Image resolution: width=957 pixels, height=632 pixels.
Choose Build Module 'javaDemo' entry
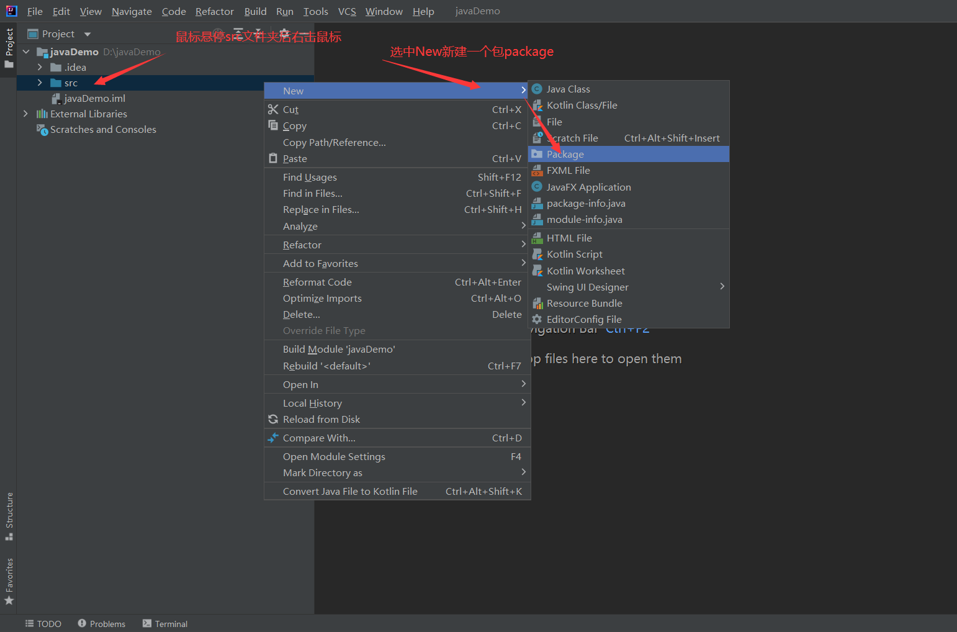pos(397,349)
